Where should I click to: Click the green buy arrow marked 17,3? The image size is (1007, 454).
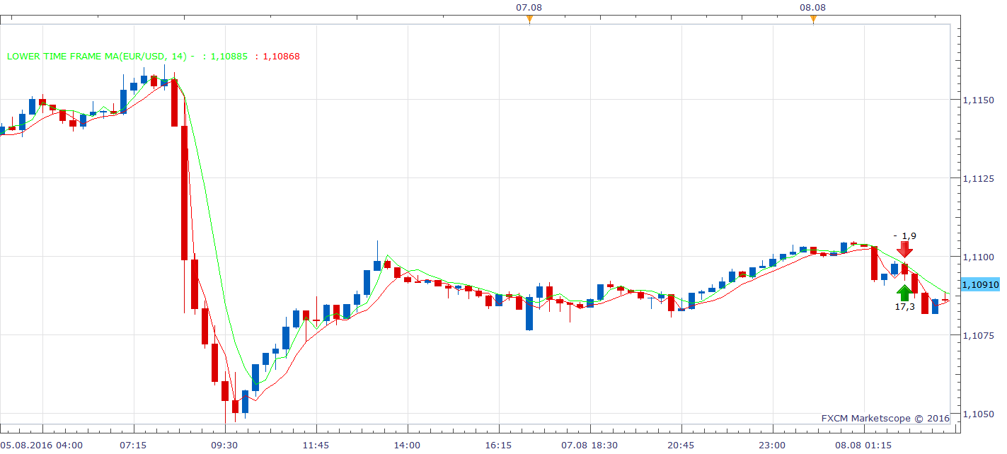pyautogui.click(x=904, y=292)
